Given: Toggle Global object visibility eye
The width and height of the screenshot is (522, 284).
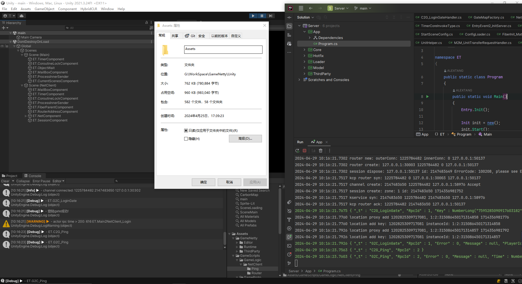Looking at the screenshot, I should (2, 46).
